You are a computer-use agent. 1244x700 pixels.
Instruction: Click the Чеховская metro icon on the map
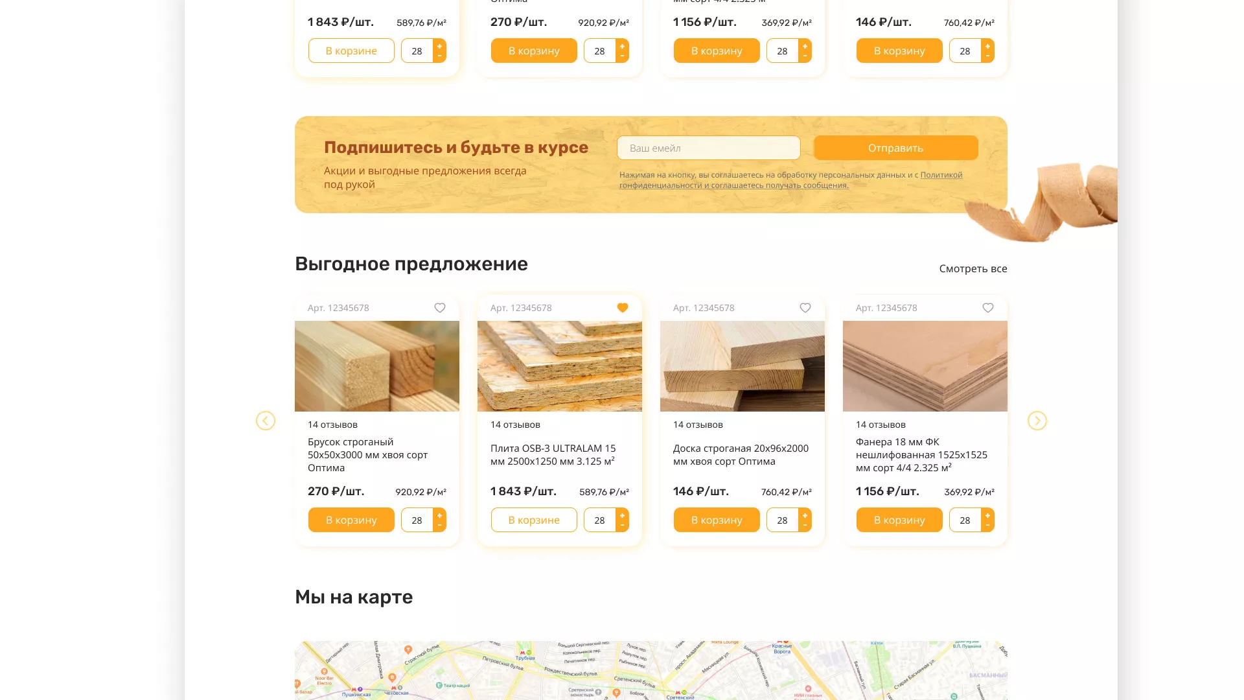click(394, 688)
